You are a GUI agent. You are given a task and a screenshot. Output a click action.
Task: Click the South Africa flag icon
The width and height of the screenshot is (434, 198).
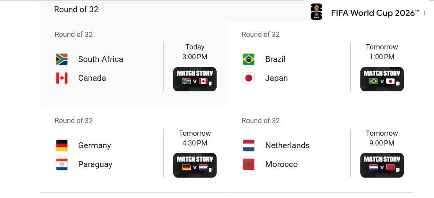tap(62, 59)
